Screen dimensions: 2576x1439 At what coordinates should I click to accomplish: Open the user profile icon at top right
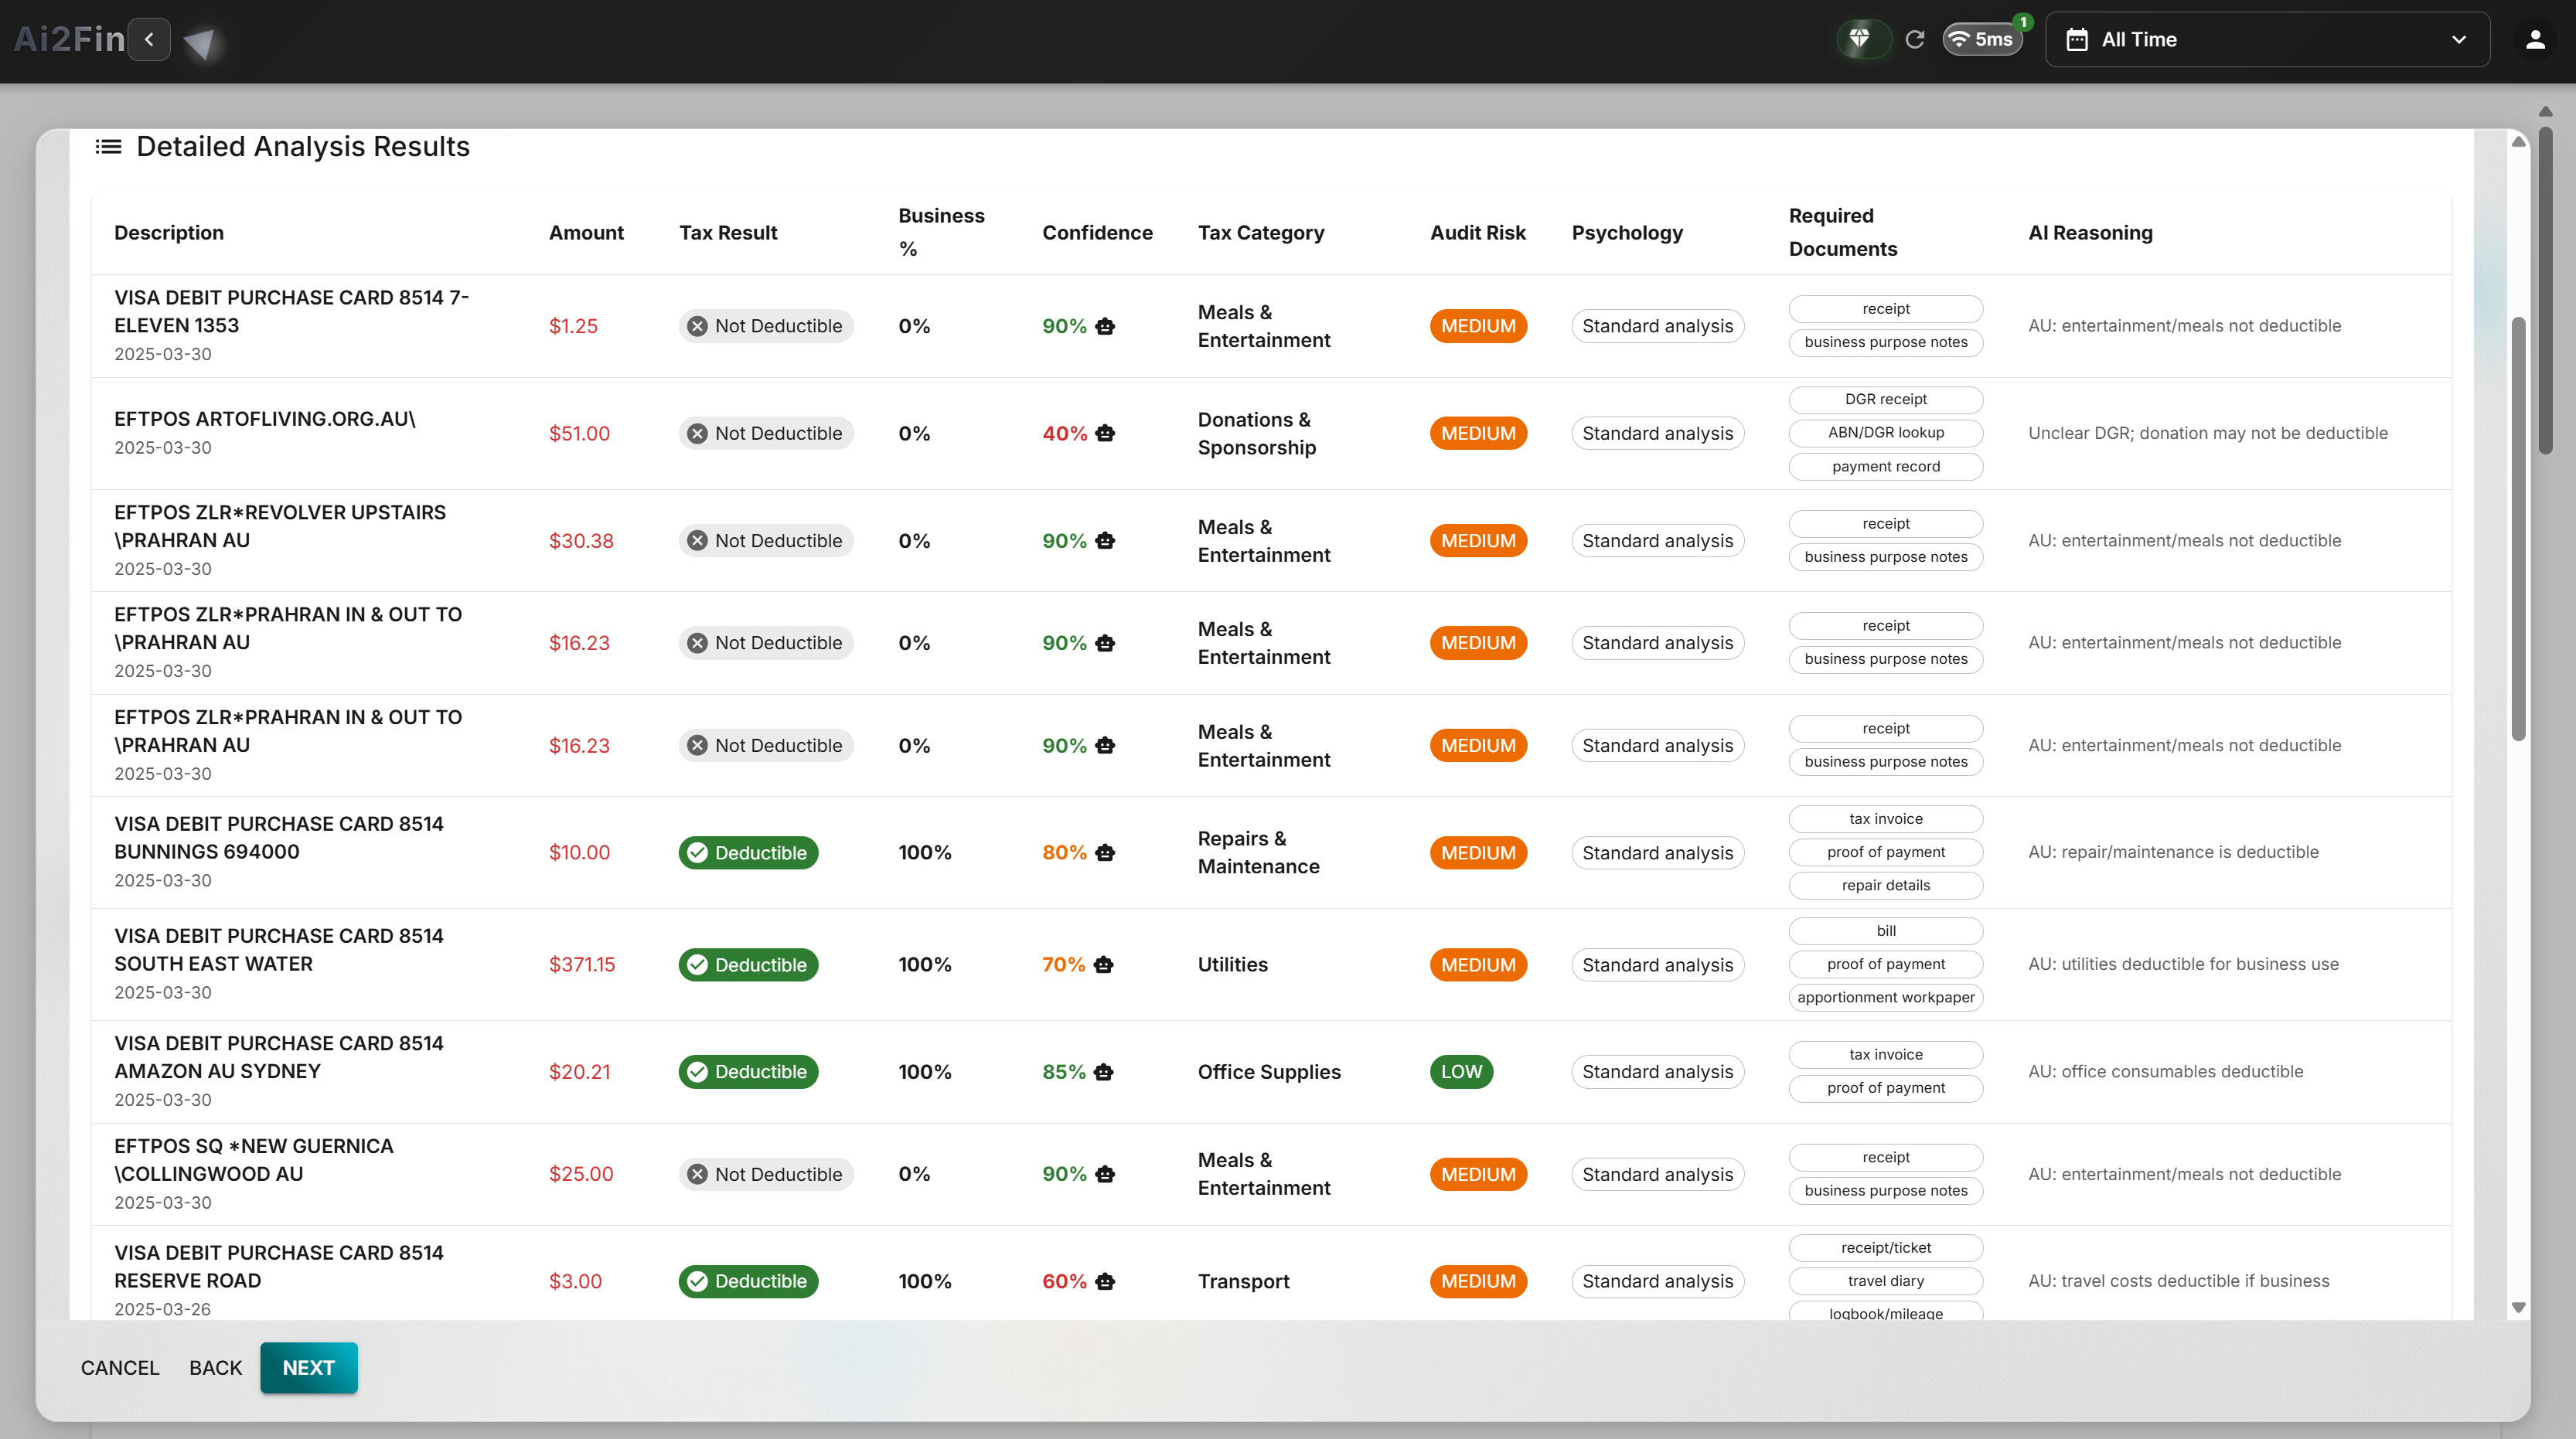coord(2535,39)
